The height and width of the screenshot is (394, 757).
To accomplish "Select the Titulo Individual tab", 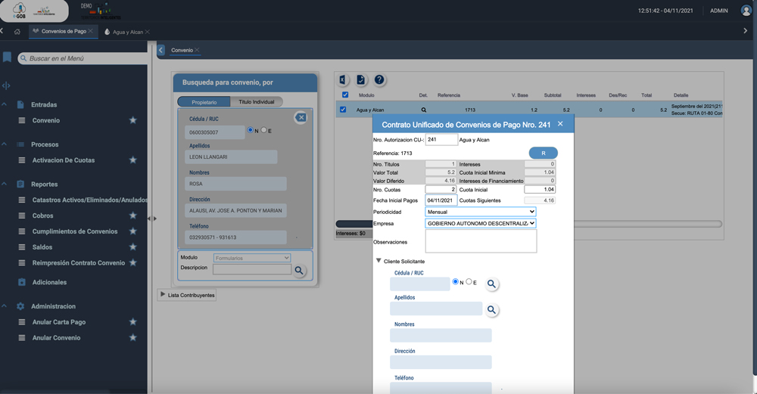I will point(256,102).
